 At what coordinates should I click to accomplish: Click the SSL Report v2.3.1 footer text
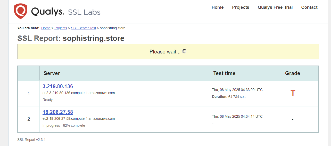coord(31,140)
